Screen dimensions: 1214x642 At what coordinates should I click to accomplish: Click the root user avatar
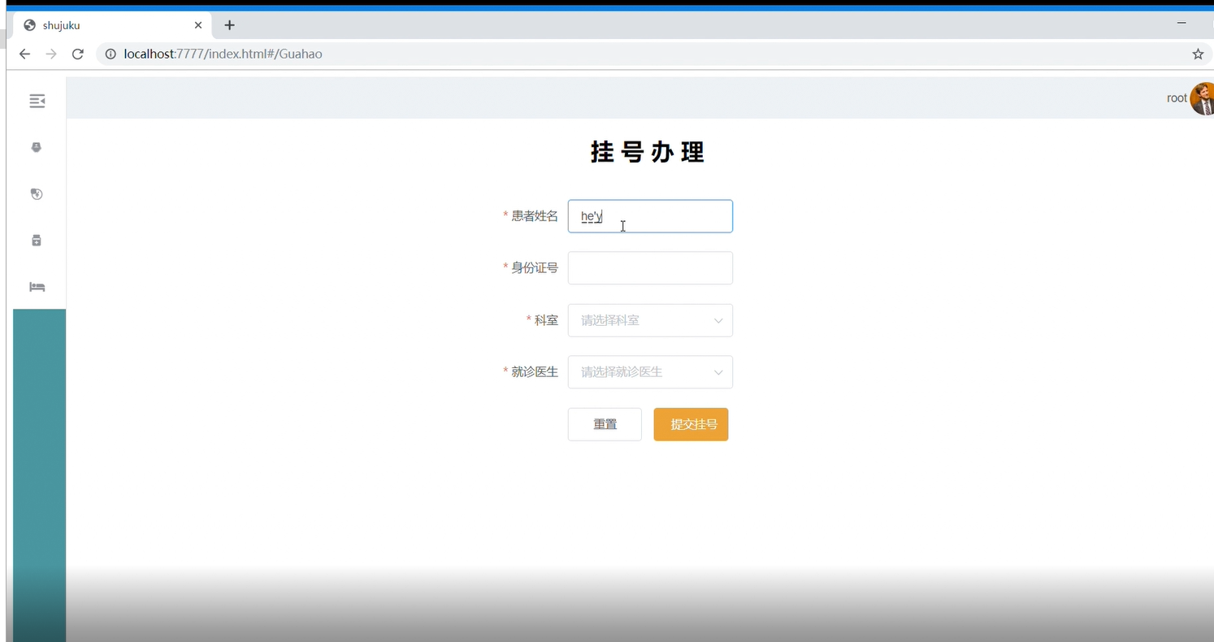[1202, 98]
